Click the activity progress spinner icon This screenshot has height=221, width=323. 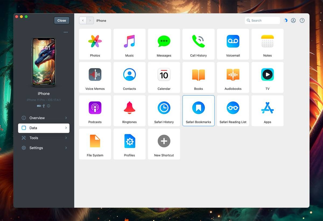(x=286, y=20)
